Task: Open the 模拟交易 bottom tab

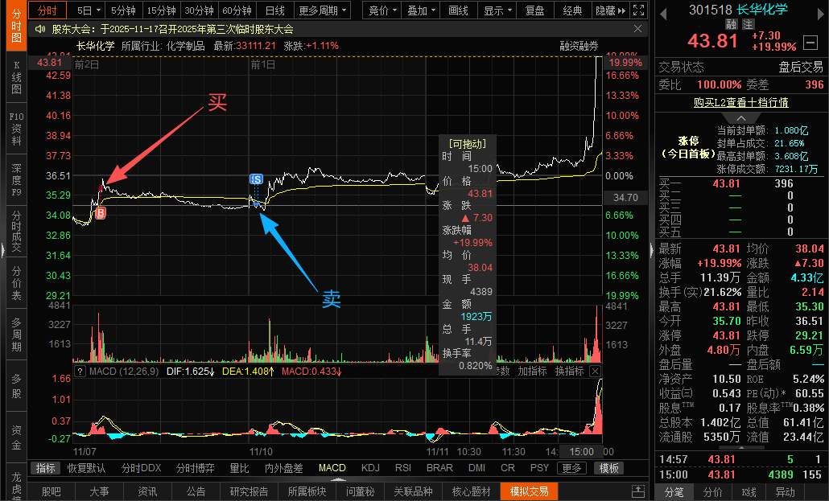Action: [529, 491]
